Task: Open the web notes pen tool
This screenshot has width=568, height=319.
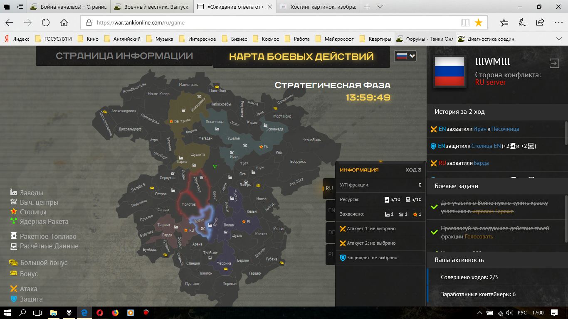Action: (522, 22)
